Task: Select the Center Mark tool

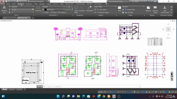Action: click(x=76, y=9)
